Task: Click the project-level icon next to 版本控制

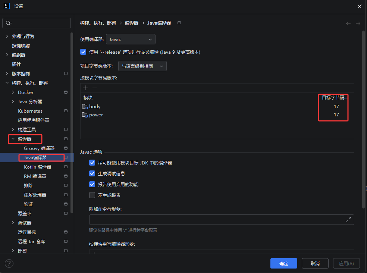Action: (66, 73)
